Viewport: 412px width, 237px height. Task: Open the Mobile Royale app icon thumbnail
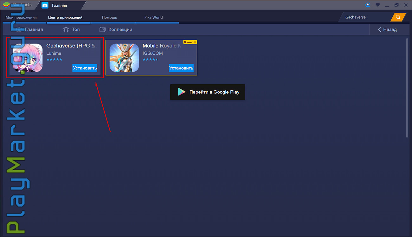click(x=124, y=58)
